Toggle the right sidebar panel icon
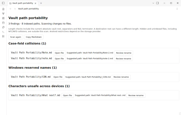 point(157,3)
